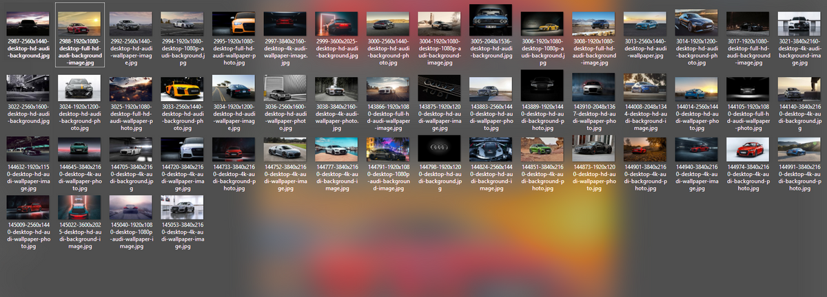Click file name starting '144014-2560x1440'
This screenshot has width=827, height=297.
697,118
